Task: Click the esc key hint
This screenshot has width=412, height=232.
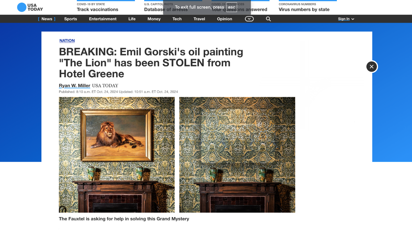Action: coord(232,7)
